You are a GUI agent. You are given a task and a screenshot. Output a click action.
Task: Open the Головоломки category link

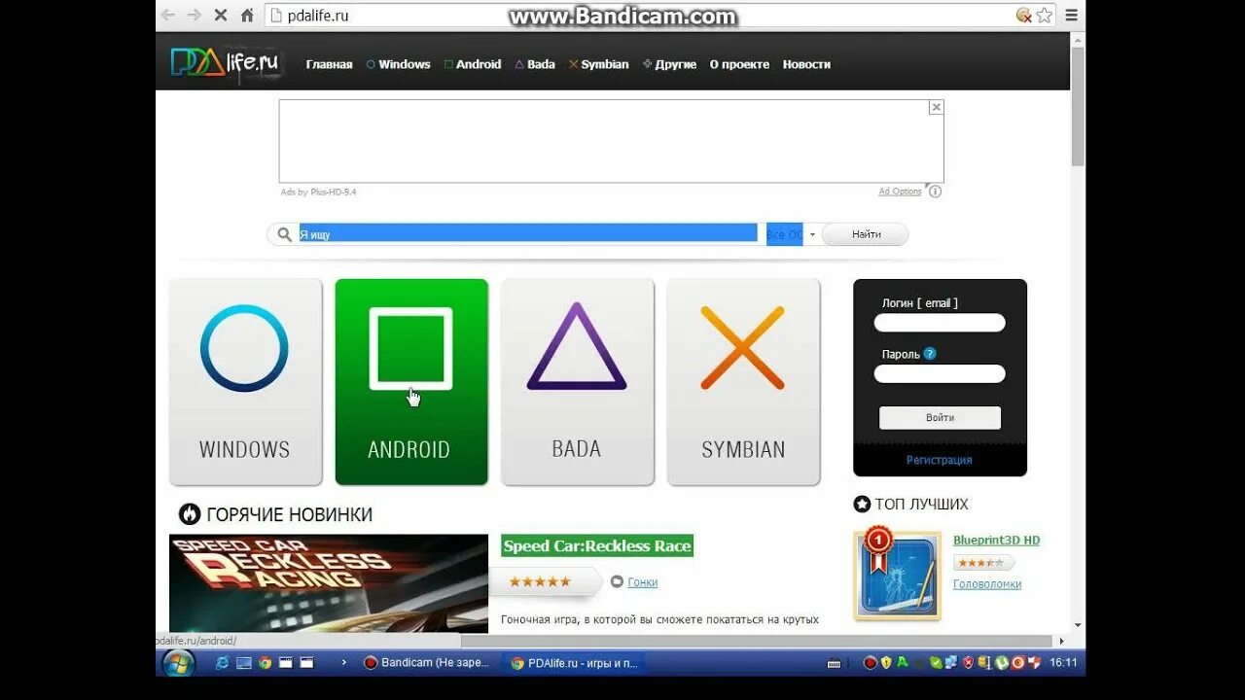(987, 584)
